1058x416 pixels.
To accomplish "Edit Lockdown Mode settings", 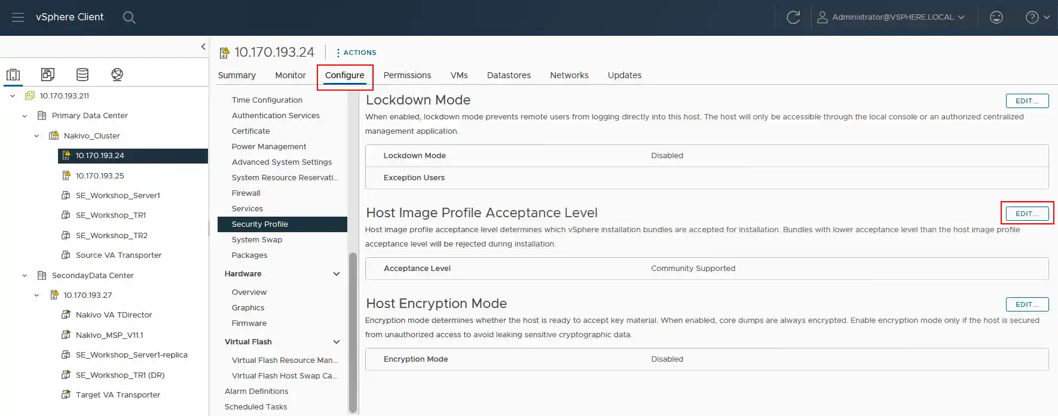I will pyautogui.click(x=1027, y=101).
